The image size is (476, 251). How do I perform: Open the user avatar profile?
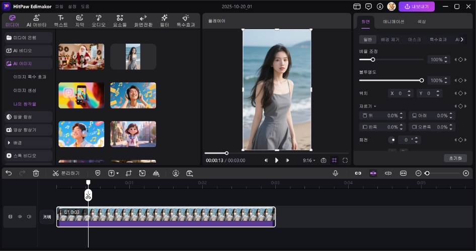[391, 7]
